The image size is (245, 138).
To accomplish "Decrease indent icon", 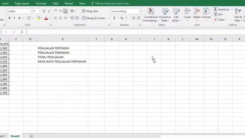I will point(72,18).
